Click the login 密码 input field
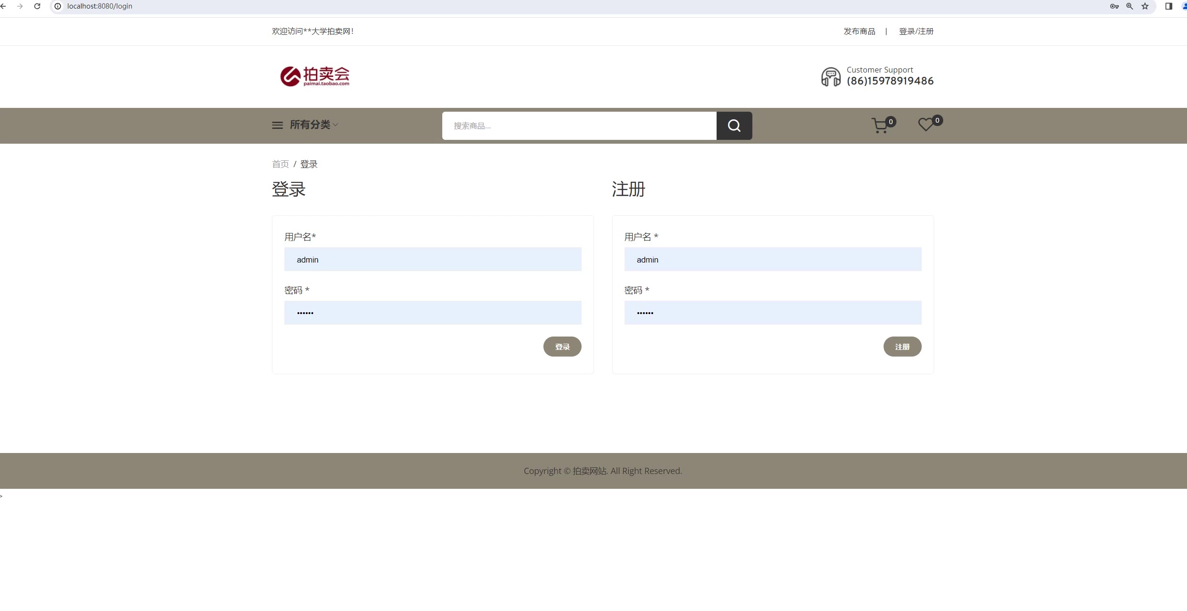 pyautogui.click(x=433, y=313)
